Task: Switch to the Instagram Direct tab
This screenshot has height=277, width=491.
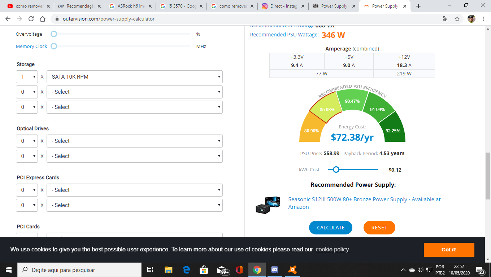Action: coord(283,6)
